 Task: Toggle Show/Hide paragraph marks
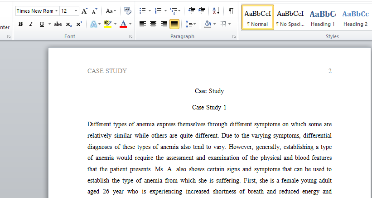(231, 11)
